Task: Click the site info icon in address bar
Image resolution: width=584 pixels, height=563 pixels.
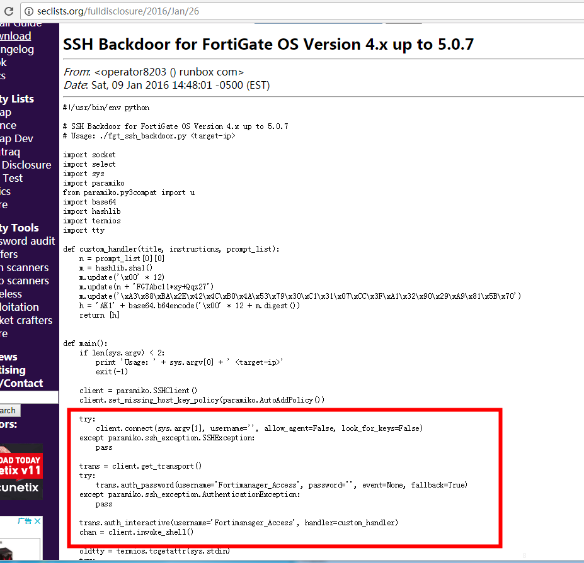Action: tap(28, 11)
